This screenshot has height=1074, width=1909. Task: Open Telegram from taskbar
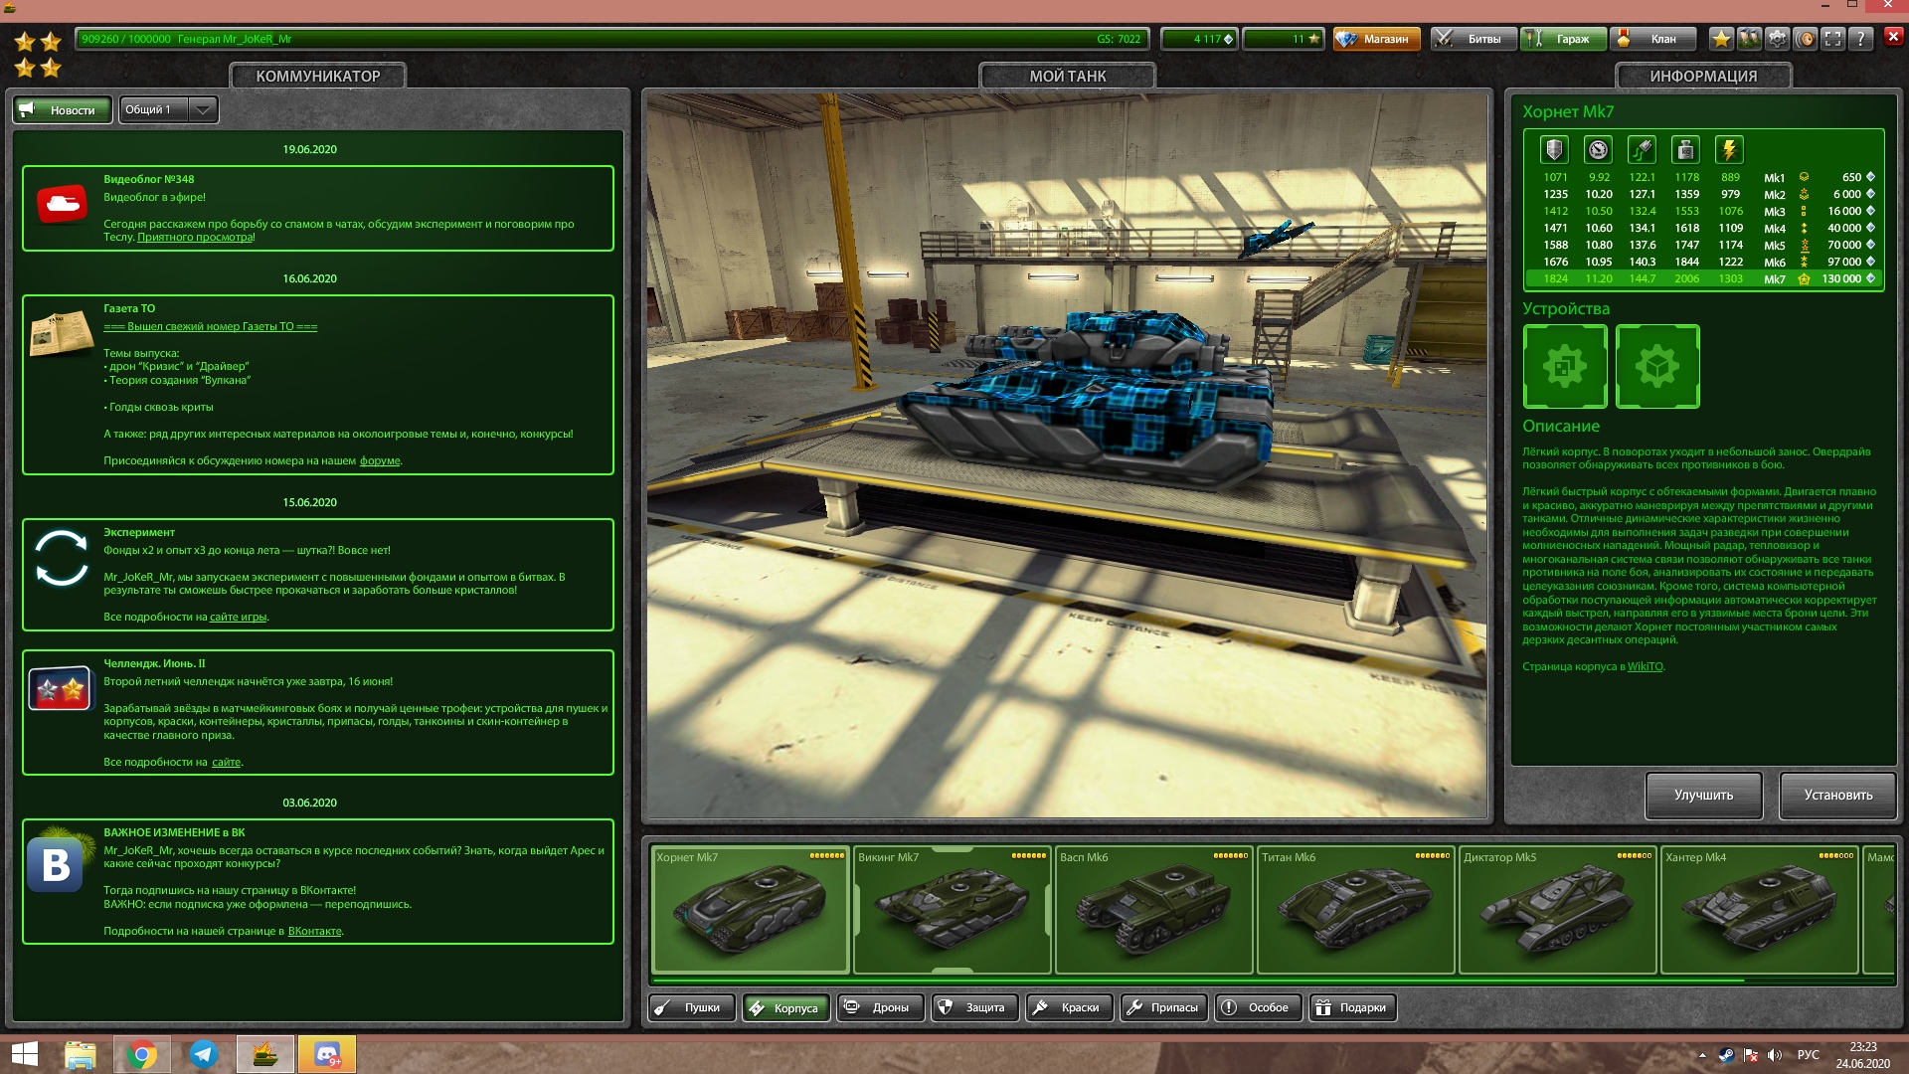[x=204, y=1055]
